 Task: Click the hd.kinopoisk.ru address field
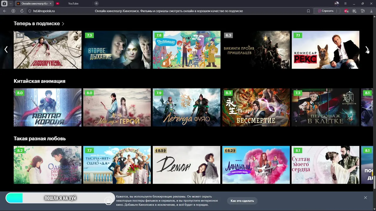tap(44, 11)
